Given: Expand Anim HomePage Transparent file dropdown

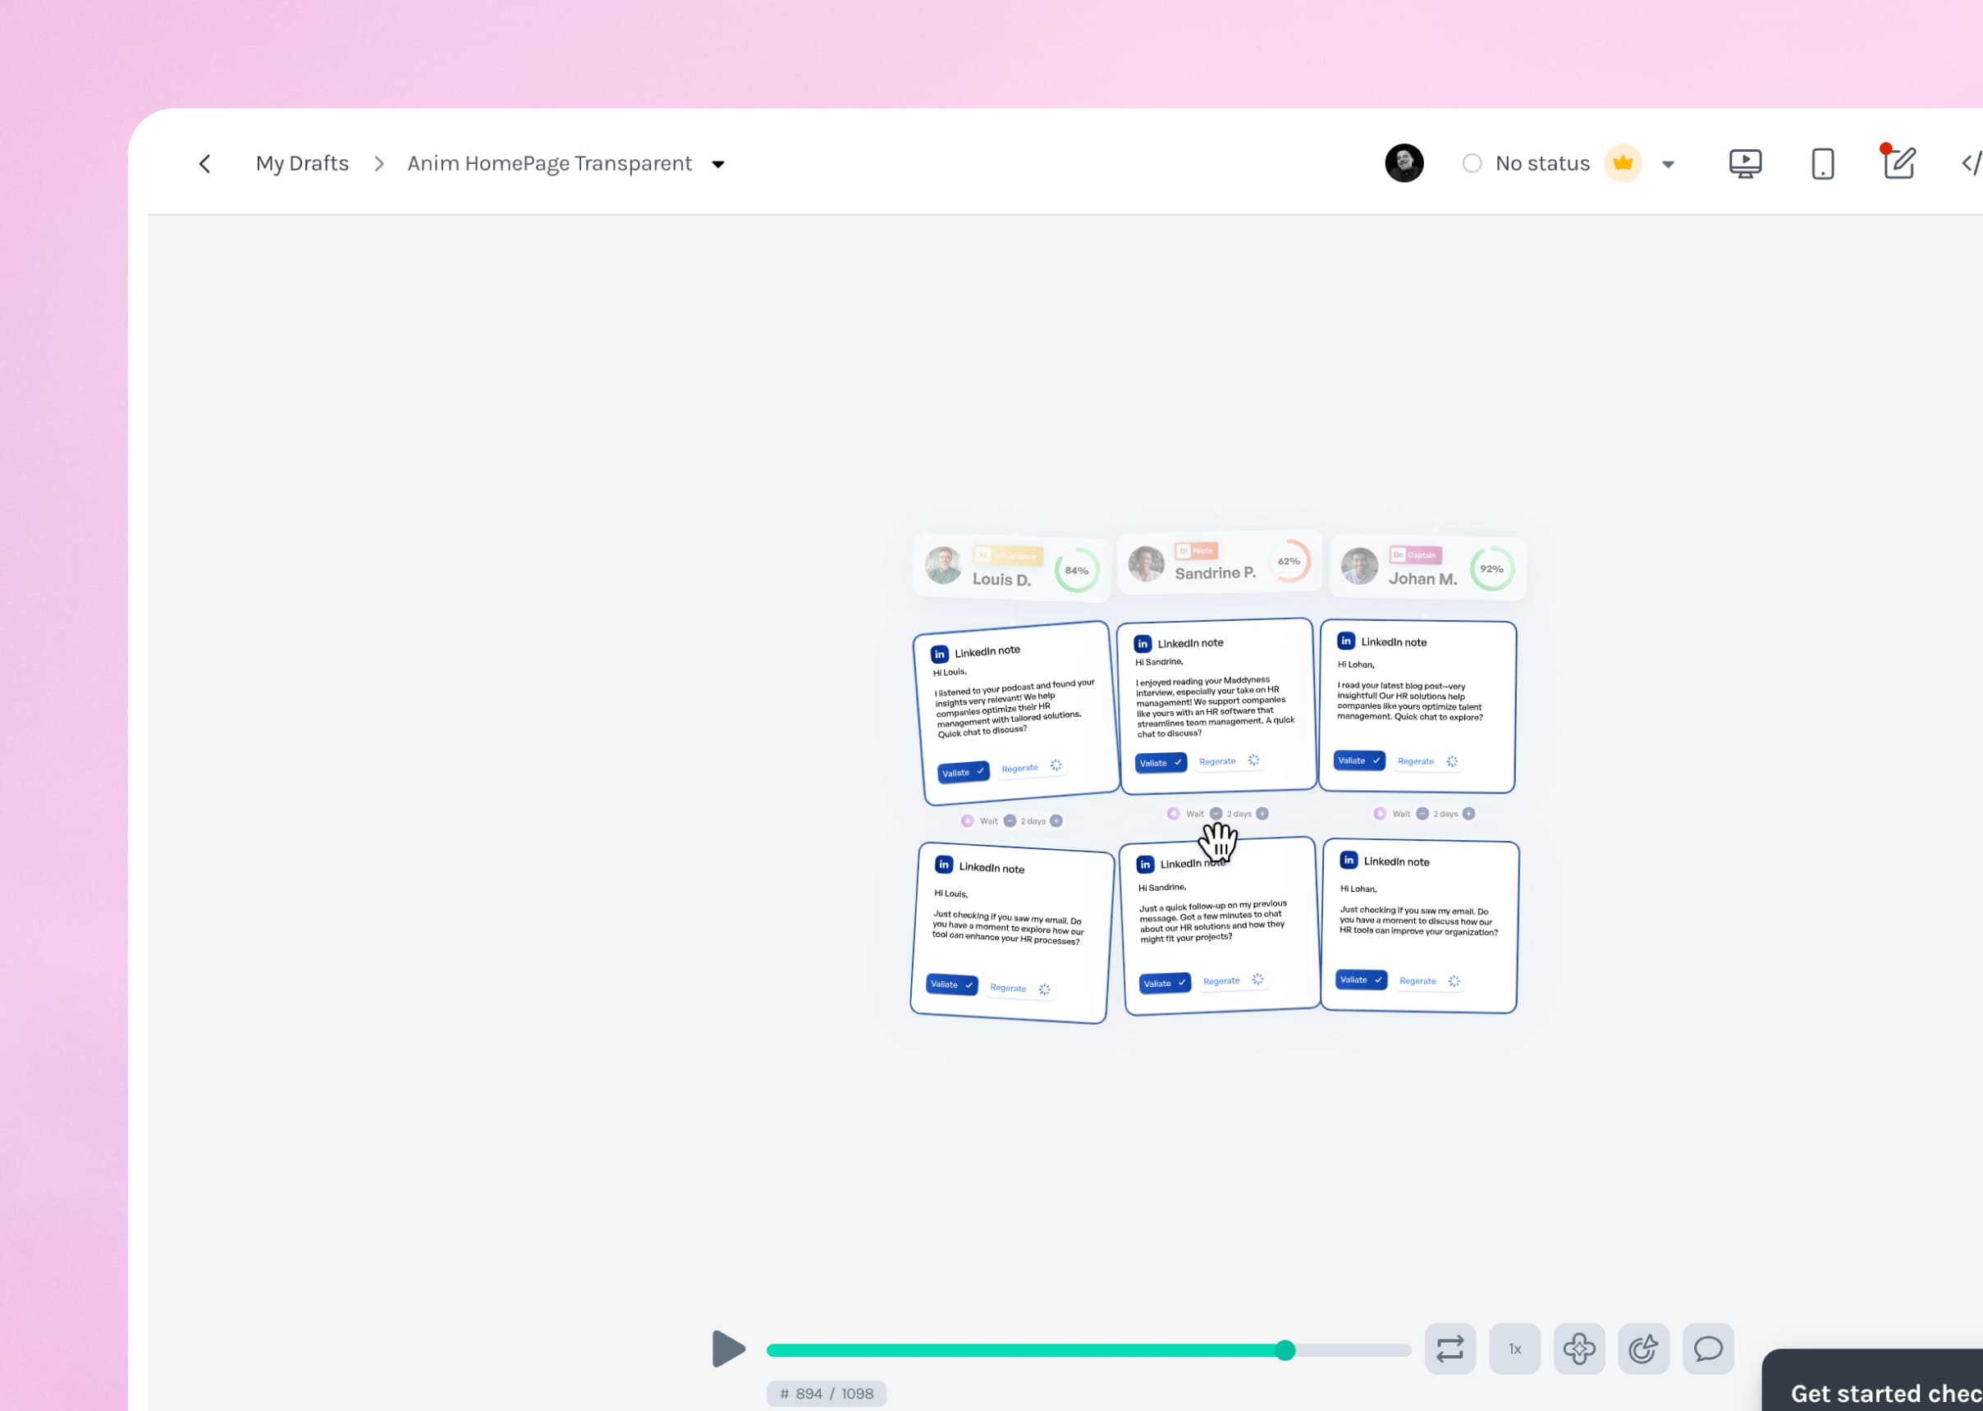Looking at the screenshot, I should pos(718,164).
